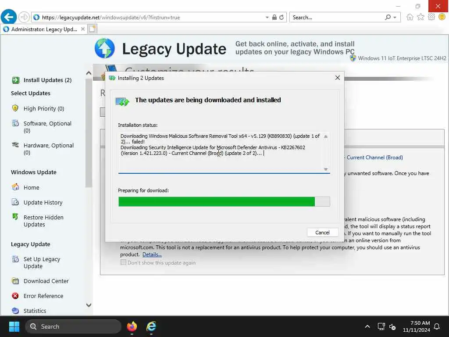Viewport: 449px width, 337px height.
Task: Click the network status tray icon
Action: 381,326
